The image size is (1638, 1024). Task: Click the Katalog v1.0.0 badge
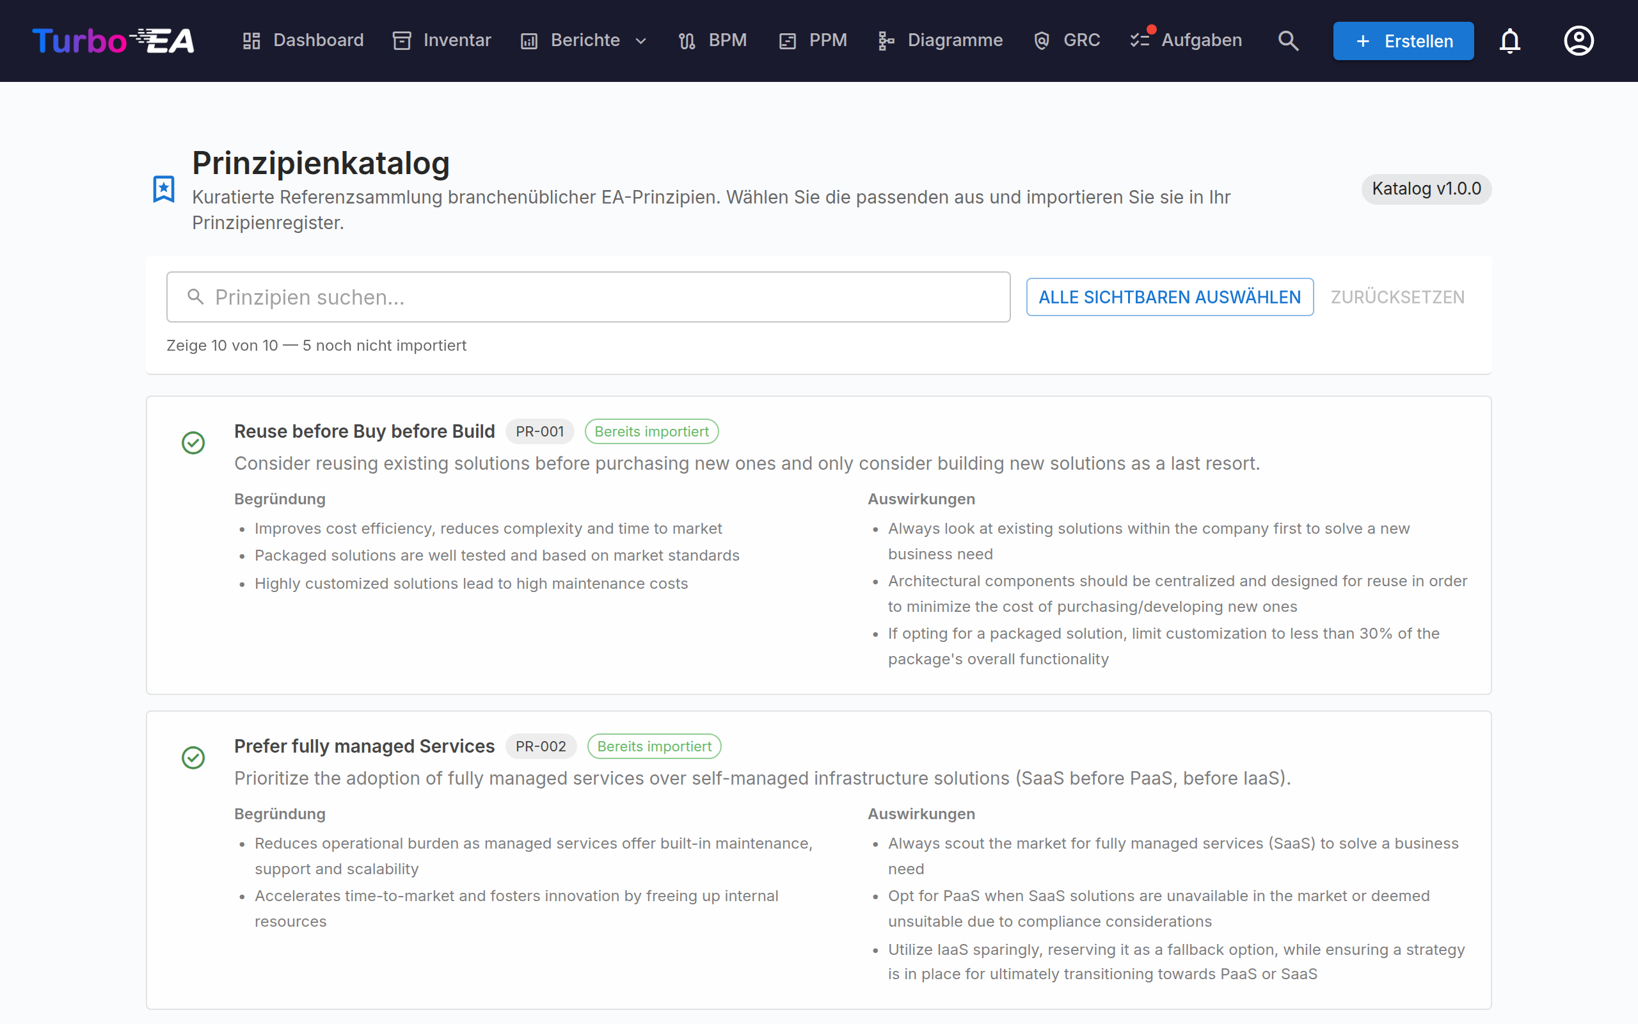pyautogui.click(x=1426, y=189)
